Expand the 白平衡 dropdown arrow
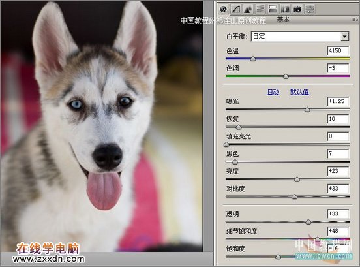 (344, 37)
